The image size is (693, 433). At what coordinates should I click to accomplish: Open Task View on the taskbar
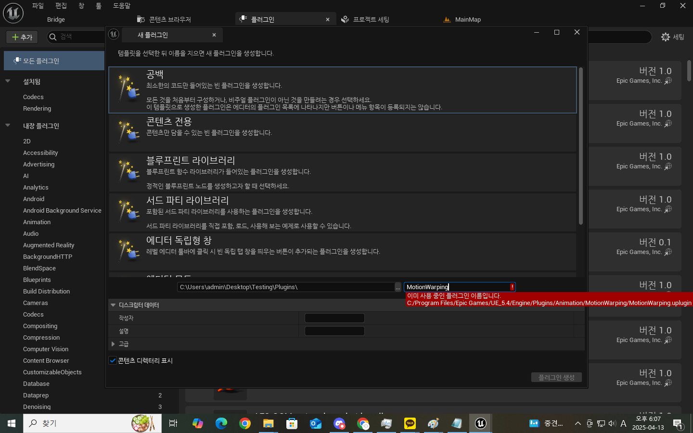click(173, 423)
